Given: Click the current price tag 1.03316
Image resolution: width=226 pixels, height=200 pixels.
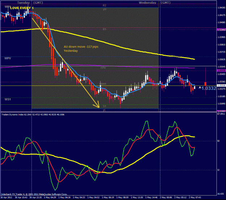Looking at the screenshot, I should tap(221, 86).
